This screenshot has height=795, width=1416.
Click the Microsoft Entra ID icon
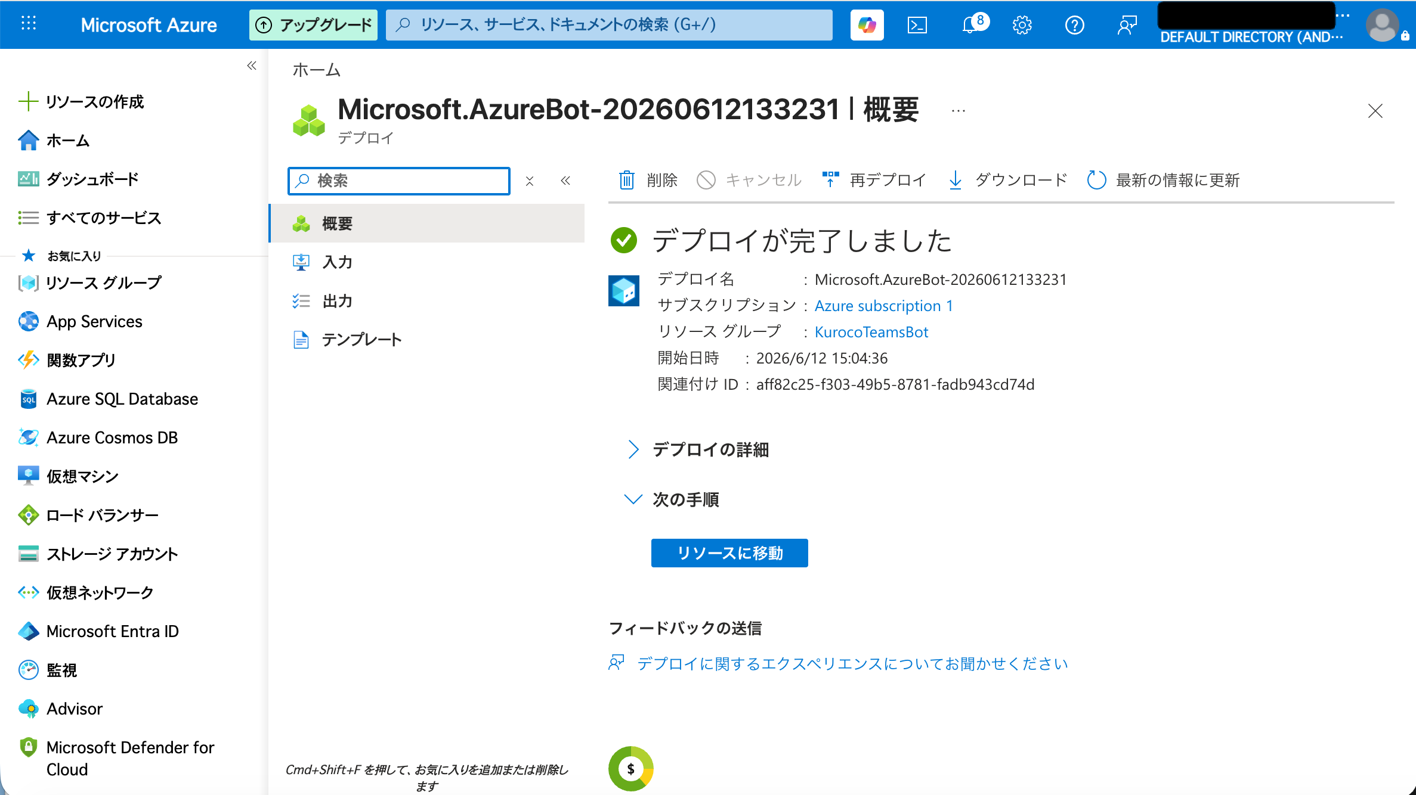(x=28, y=631)
